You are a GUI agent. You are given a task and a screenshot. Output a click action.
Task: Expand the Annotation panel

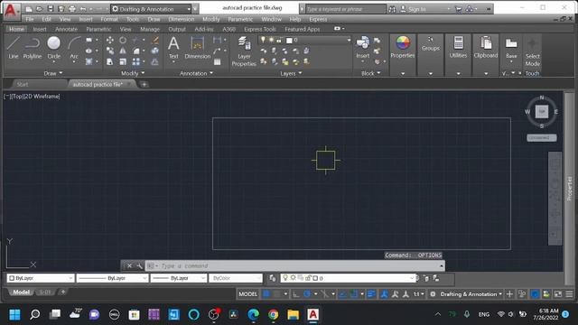[x=196, y=73]
